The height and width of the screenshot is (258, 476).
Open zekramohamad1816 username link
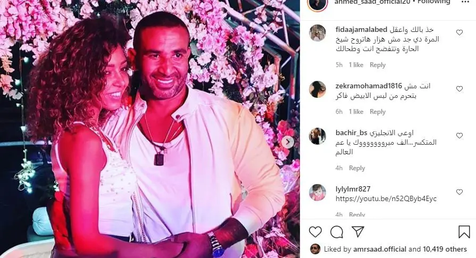[x=369, y=86]
